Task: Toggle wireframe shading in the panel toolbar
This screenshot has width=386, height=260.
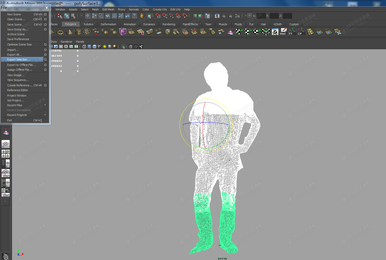Action: coord(84,46)
